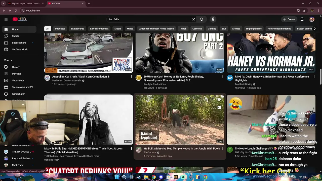Screen dimensions: 322x181
Task: Play Australian Car Crash compilation thumbnail
Action: (x=89, y=53)
